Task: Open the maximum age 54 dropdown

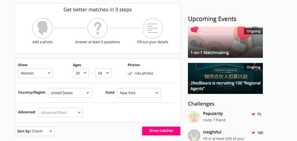Action: click(103, 73)
